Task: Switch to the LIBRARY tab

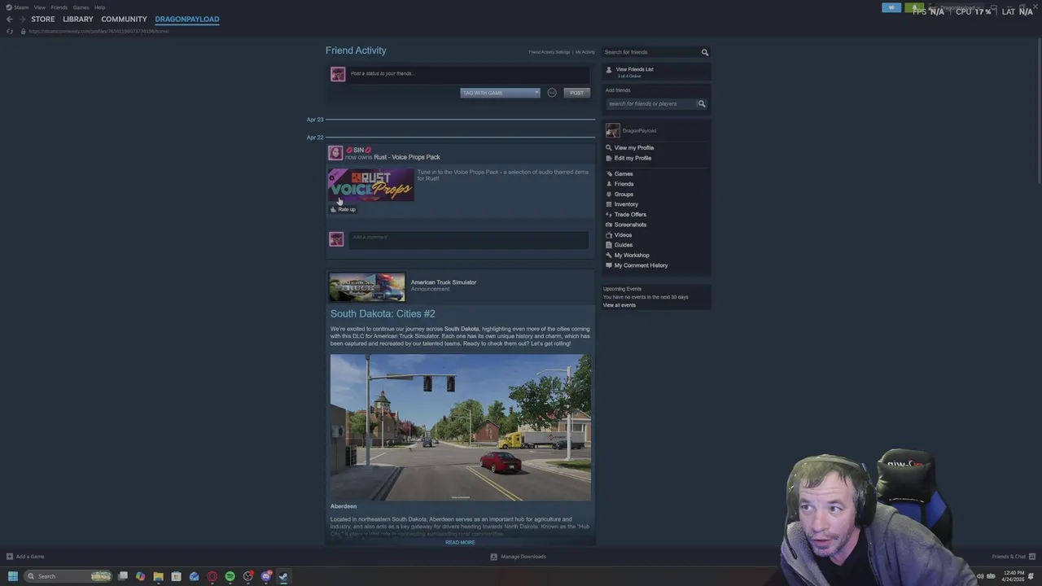Action: click(x=78, y=19)
